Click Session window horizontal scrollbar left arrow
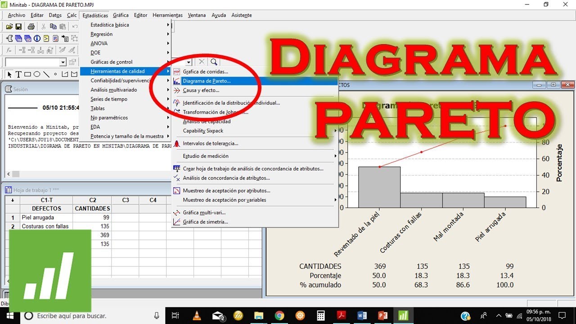576x324 pixels. click(x=8, y=174)
